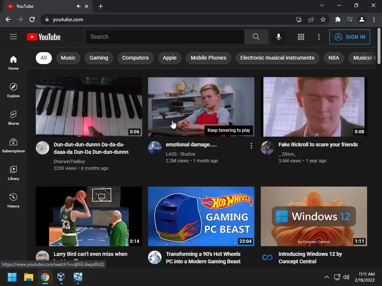Screen dimensions: 382x286
Task: Open Shorts in the sidebar
Action: [x=13, y=118]
